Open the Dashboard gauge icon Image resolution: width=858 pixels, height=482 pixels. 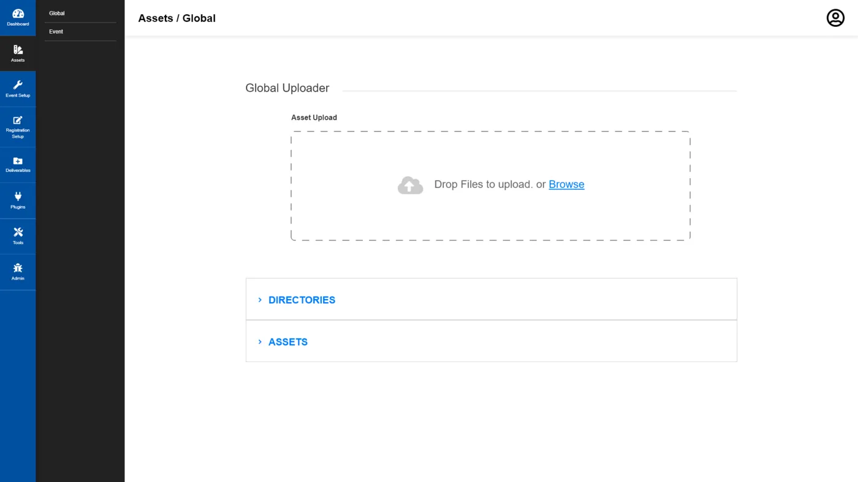click(x=18, y=13)
